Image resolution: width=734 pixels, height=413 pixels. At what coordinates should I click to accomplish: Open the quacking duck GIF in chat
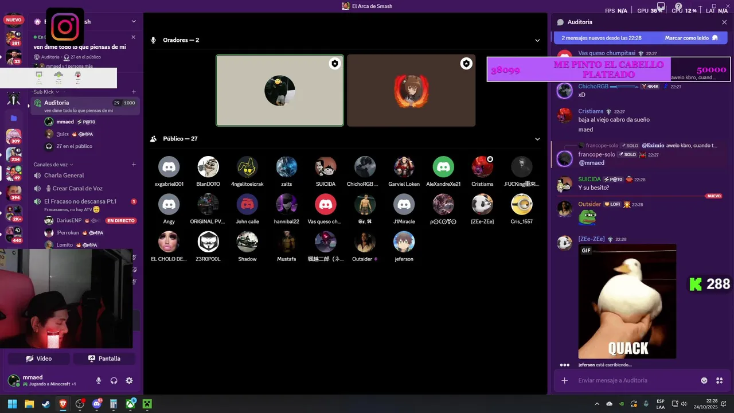627,301
